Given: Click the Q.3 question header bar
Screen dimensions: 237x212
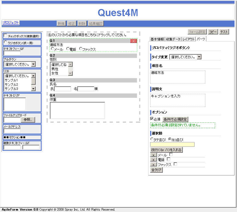Looking at the screenshot, I should coord(93,80).
